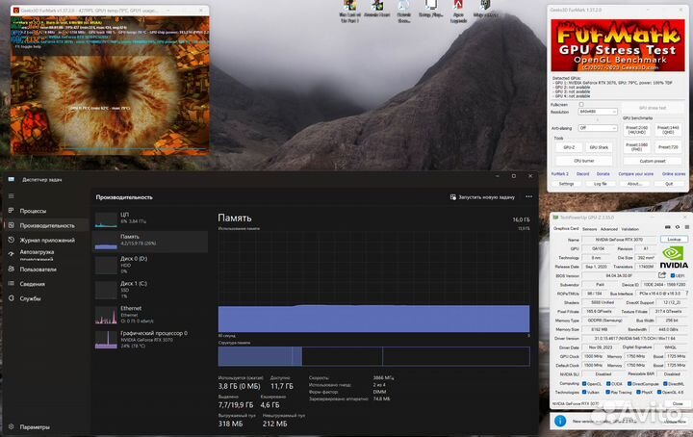Click the GPU-Z refresh icon
Screen dimensions: 693x437
677,227
